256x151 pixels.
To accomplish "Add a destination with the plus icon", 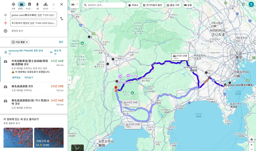I will click(x=5, y=31).
